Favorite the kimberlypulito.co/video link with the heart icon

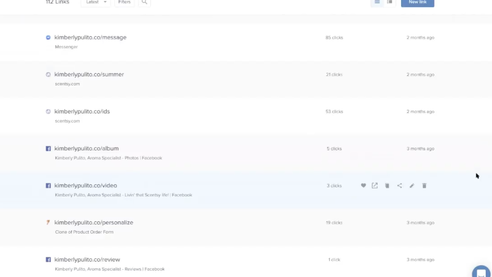(363, 185)
